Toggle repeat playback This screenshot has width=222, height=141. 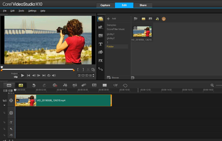[x=49, y=76]
